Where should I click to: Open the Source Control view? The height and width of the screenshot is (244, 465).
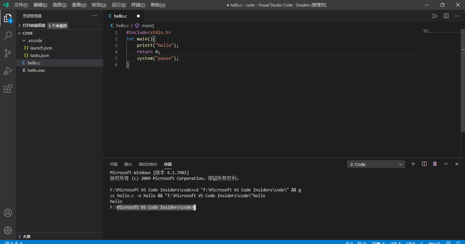[x=8, y=53]
